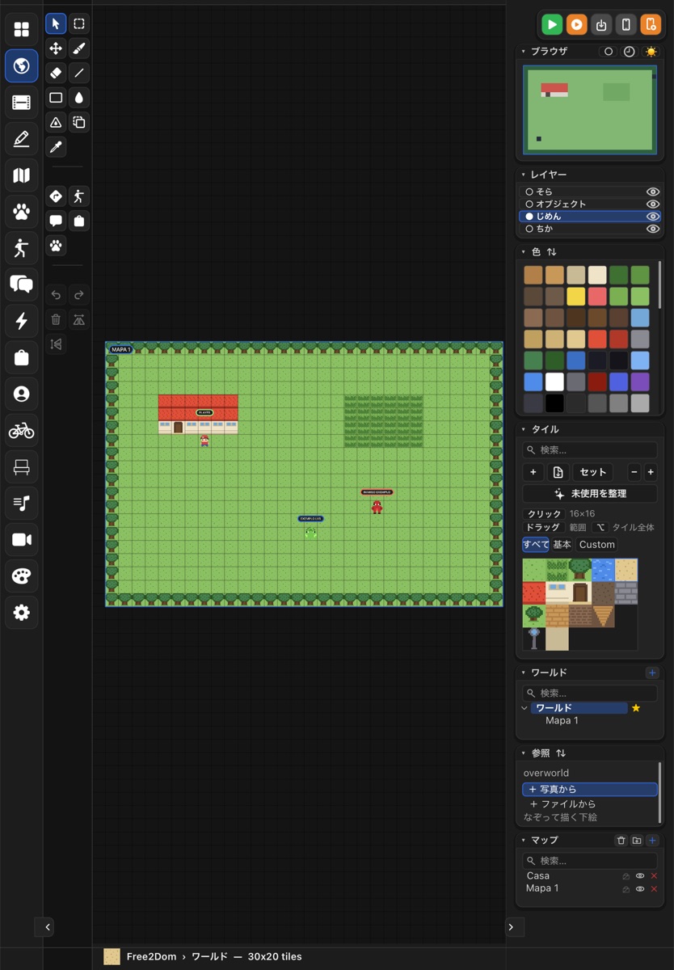Activate the eraser tool

(56, 73)
